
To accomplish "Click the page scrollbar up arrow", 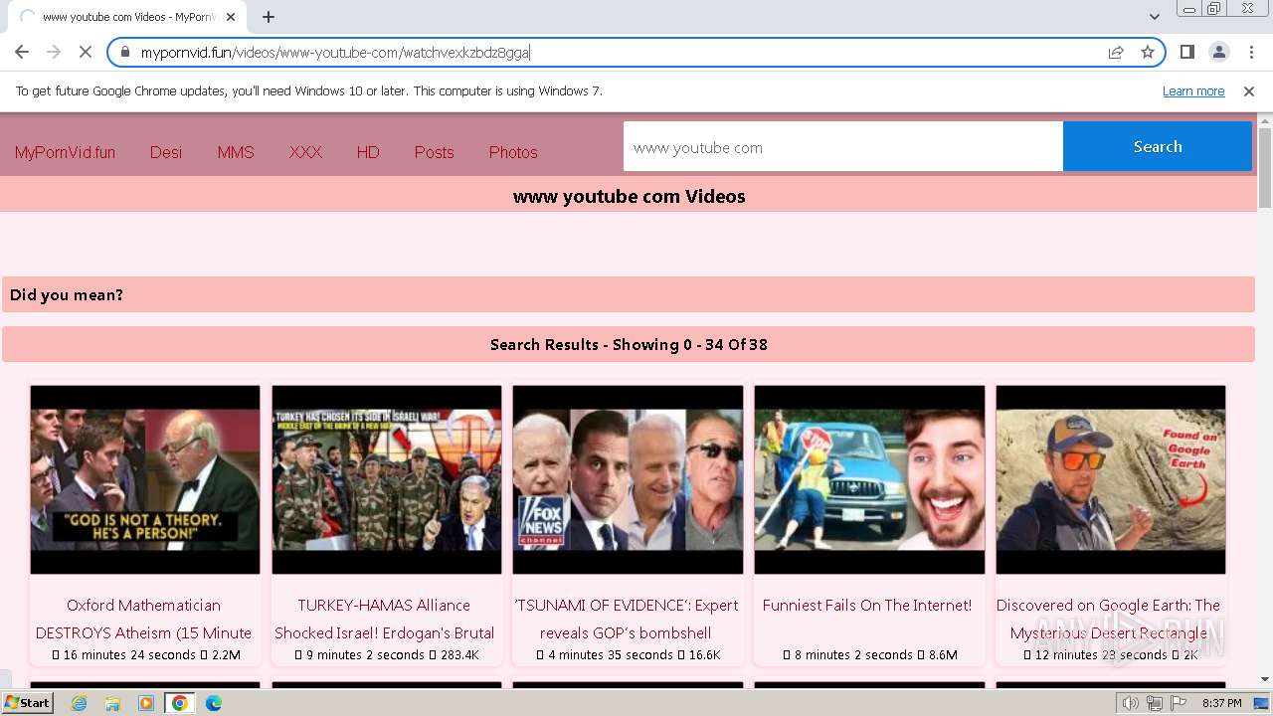I will [x=1265, y=121].
